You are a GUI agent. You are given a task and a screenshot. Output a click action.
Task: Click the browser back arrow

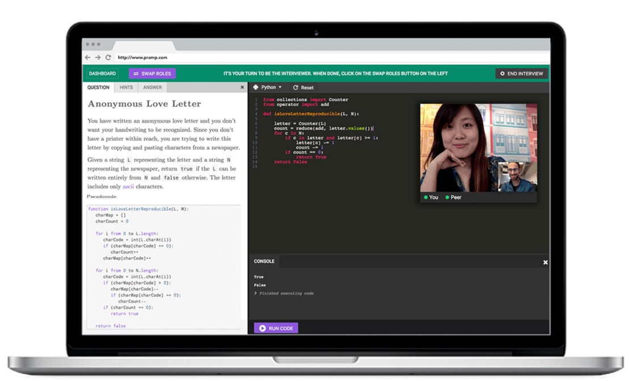click(x=88, y=57)
